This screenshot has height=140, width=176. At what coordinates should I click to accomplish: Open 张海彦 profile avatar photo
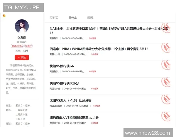click(x=22, y=26)
